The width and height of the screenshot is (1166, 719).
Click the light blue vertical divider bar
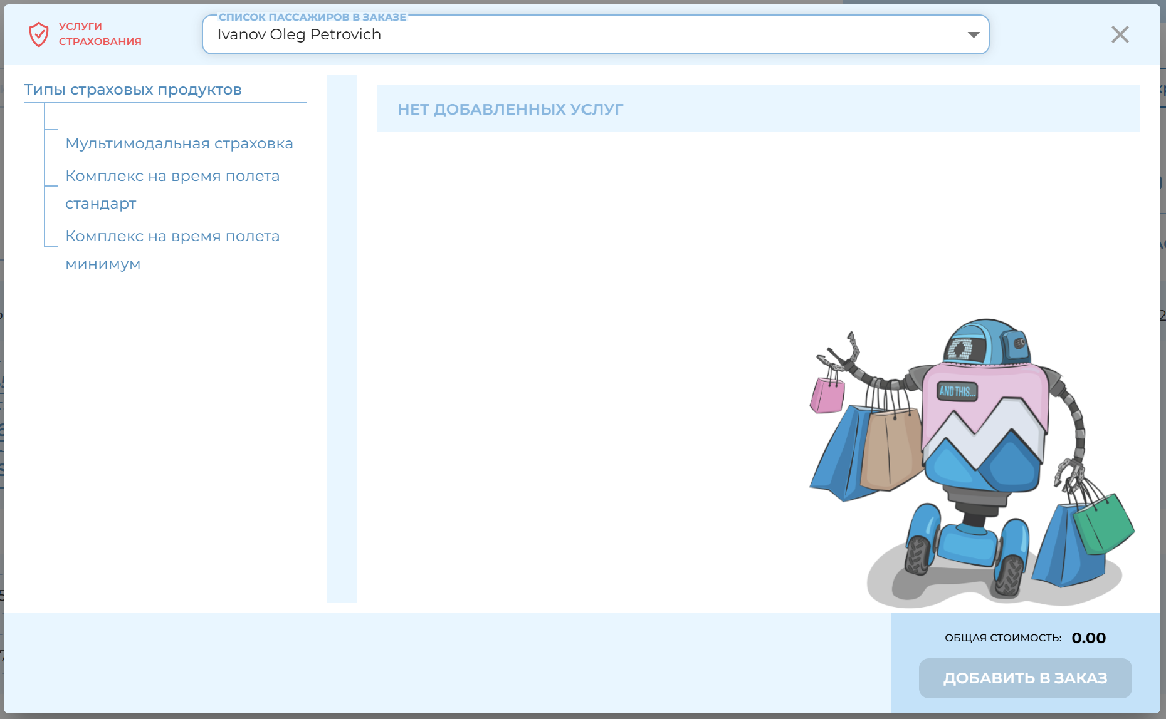click(x=342, y=338)
